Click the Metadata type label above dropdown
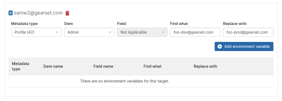This screenshot has height=101, width=282. pyautogui.click(x=24, y=24)
